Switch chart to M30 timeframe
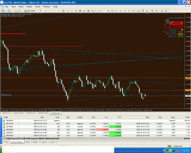Screen dimensions: 191x153 (x=112, y=11)
